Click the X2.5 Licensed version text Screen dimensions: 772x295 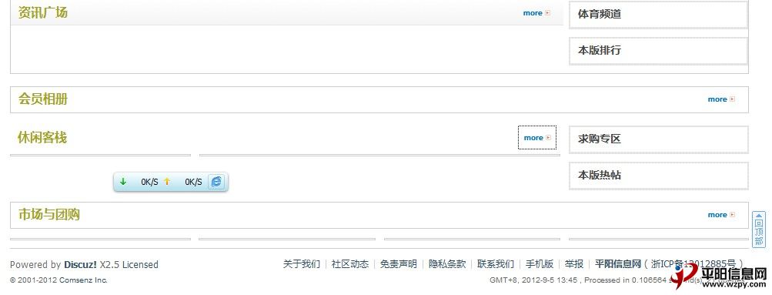[x=129, y=265]
